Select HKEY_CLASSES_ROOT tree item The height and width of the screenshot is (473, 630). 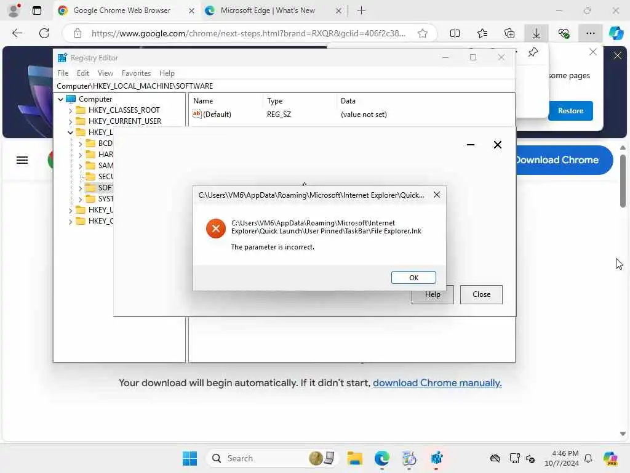pyautogui.click(x=124, y=110)
